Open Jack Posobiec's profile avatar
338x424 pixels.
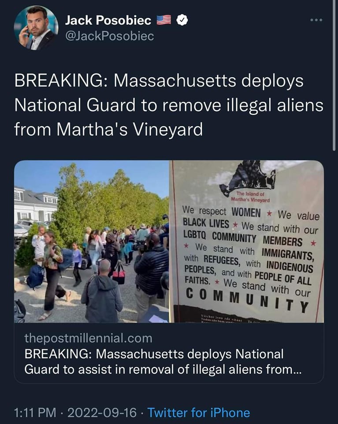click(36, 28)
